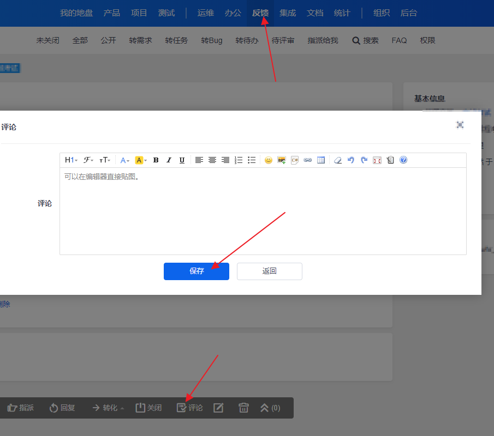Toggle italic text style
Screen dimensions: 494x436
[x=169, y=160]
